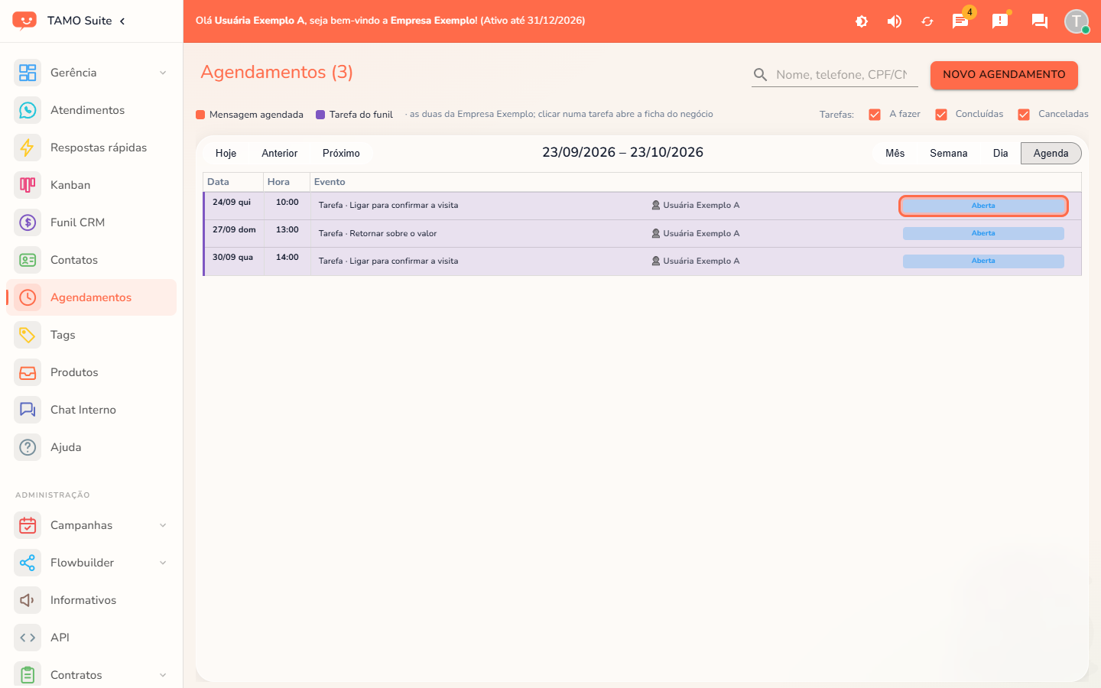Viewport: 1101px width, 688px height.
Task: Open the messages icon with badge 4
Action: pyautogui.click(x=960, y=21)
